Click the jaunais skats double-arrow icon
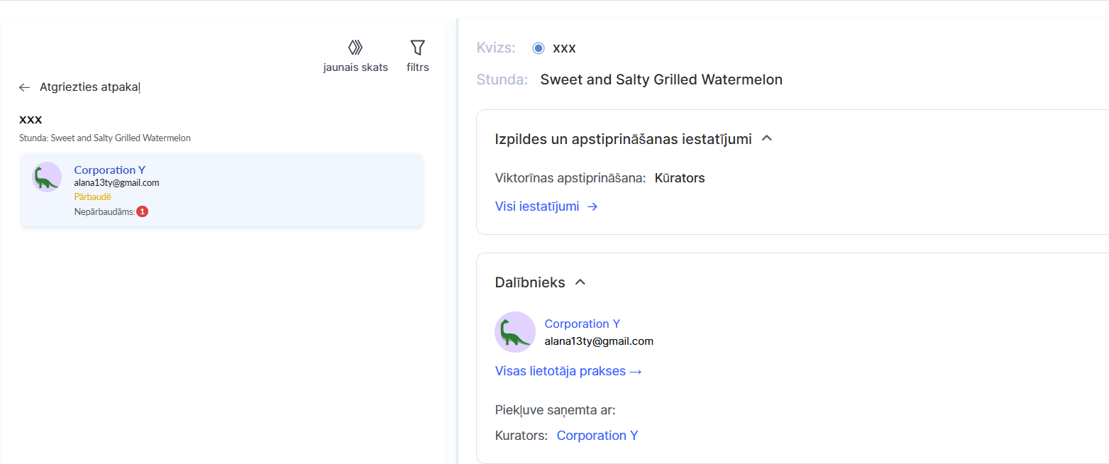The height and width of the screenshot is (464, 1109). pos(355,48)
